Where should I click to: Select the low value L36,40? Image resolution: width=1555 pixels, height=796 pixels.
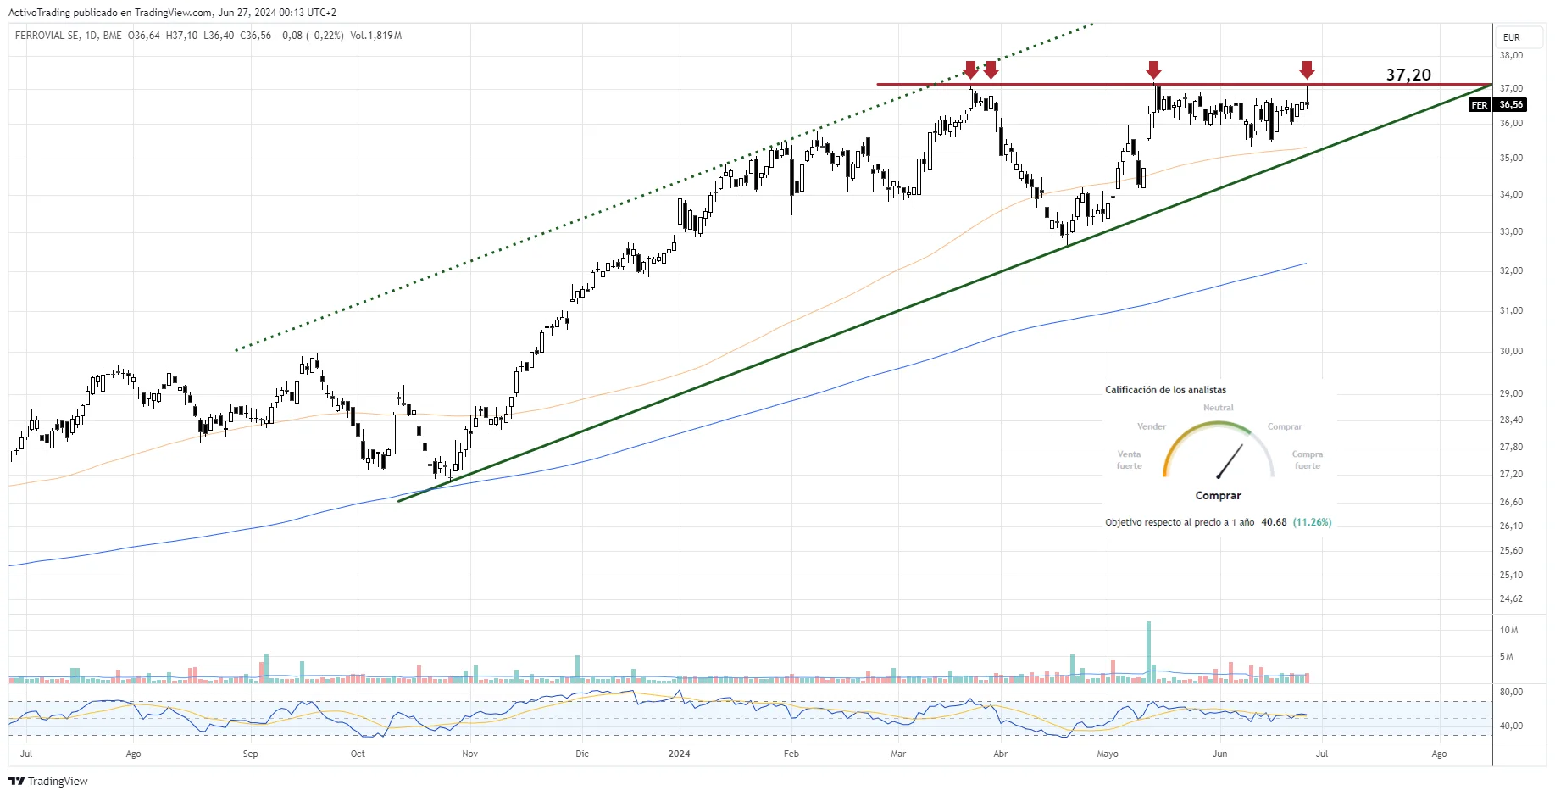219,36
